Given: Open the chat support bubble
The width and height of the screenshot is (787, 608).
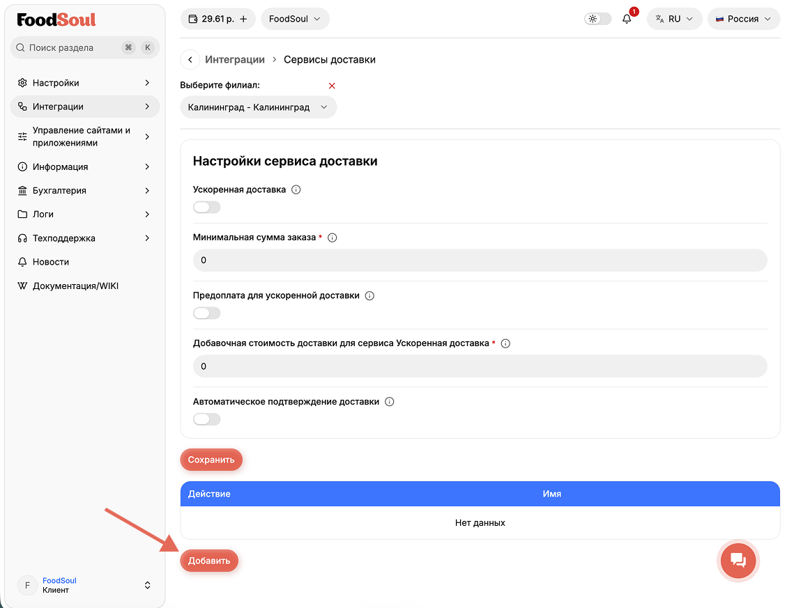Looking at the screenshot, I should click(x=738, y=561).
